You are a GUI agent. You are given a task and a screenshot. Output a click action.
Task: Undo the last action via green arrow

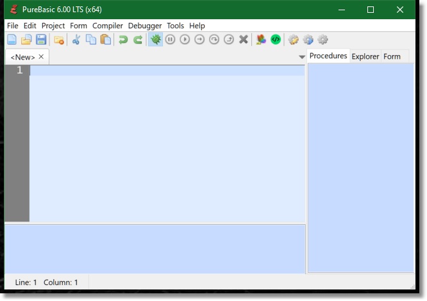coord(123,40)
